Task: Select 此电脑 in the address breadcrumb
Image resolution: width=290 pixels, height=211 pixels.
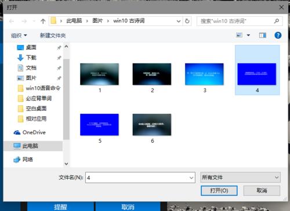Action: tap(74, 21)
